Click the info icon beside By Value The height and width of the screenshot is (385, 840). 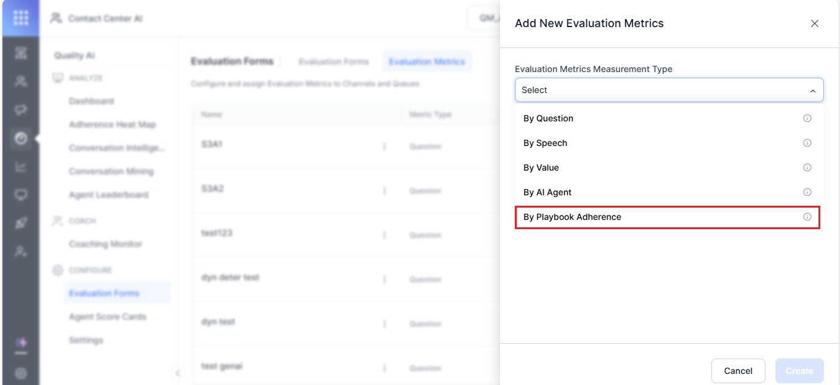click(x=807, y=168)
